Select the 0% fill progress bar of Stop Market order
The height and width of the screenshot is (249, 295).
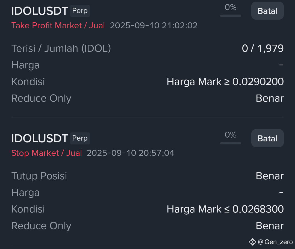[x=231, y=143]
